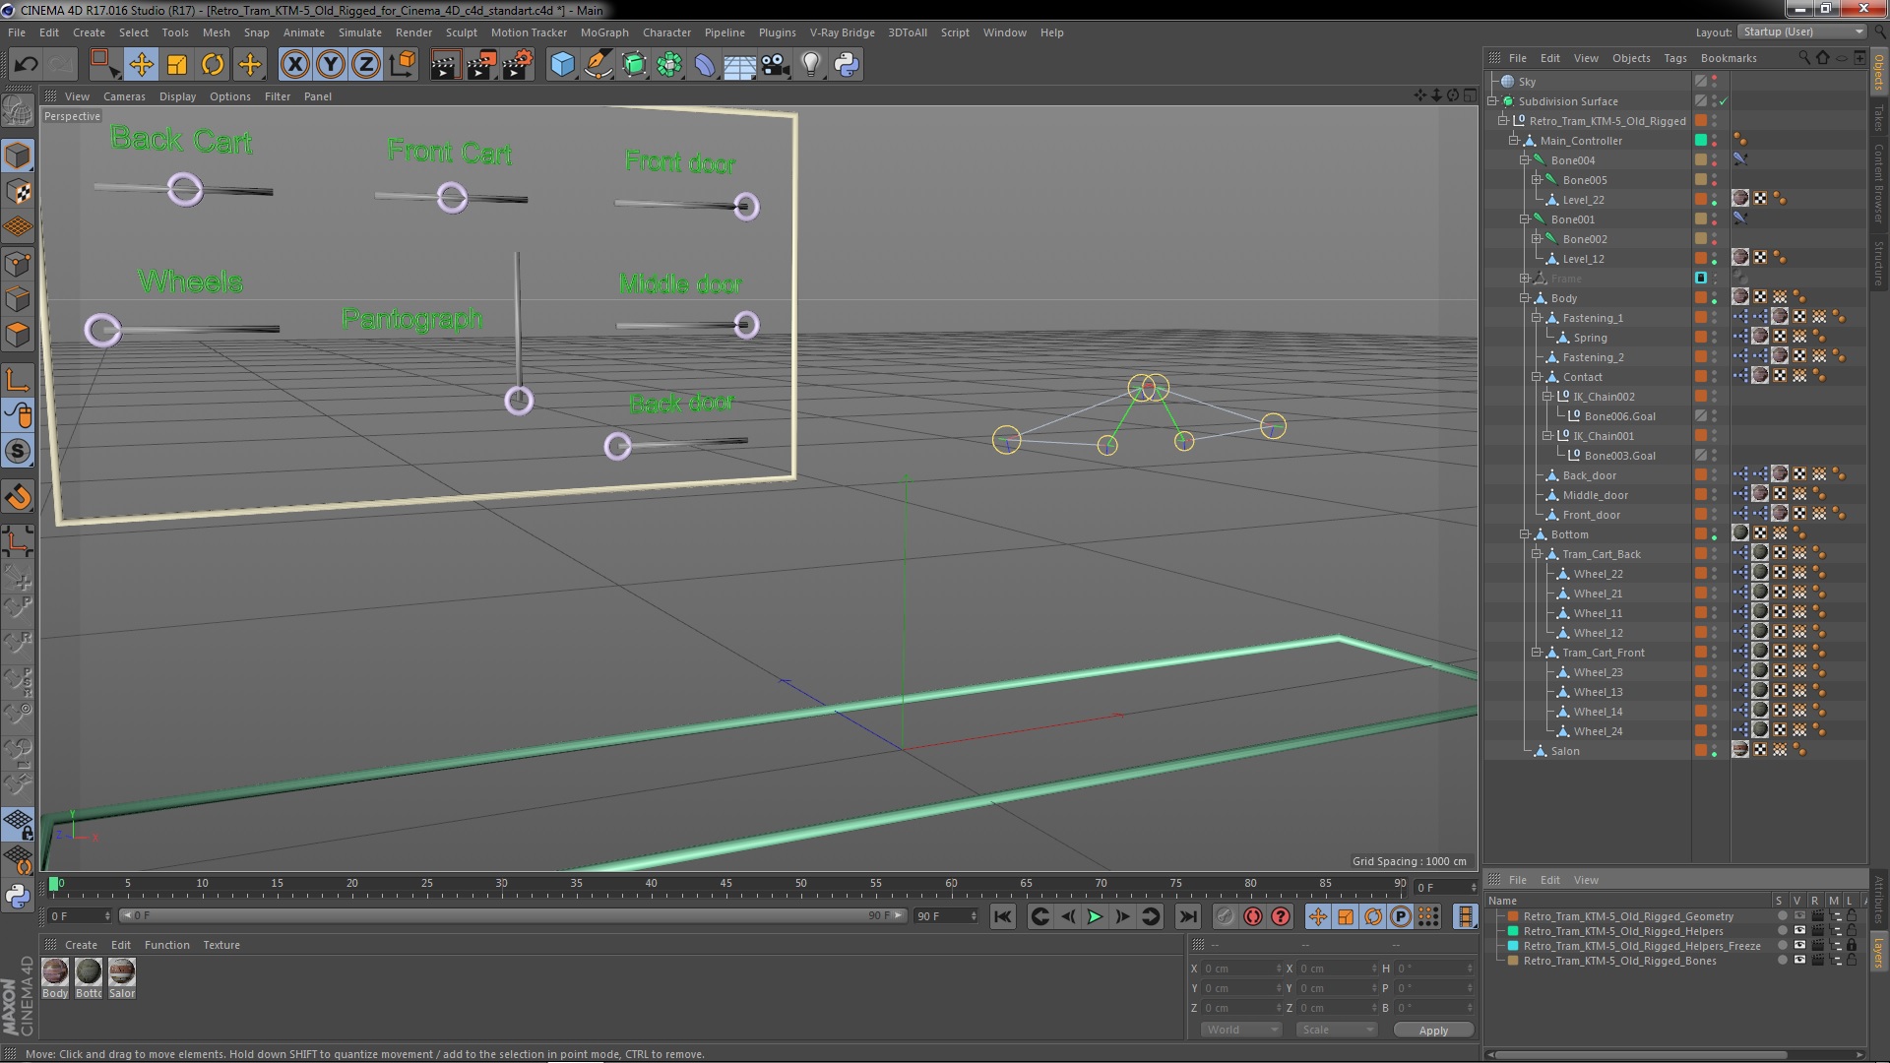Click the Python icon in top toolbar
The height and width of the screenshot is (1063, 1890).
(x=847, y=65)
